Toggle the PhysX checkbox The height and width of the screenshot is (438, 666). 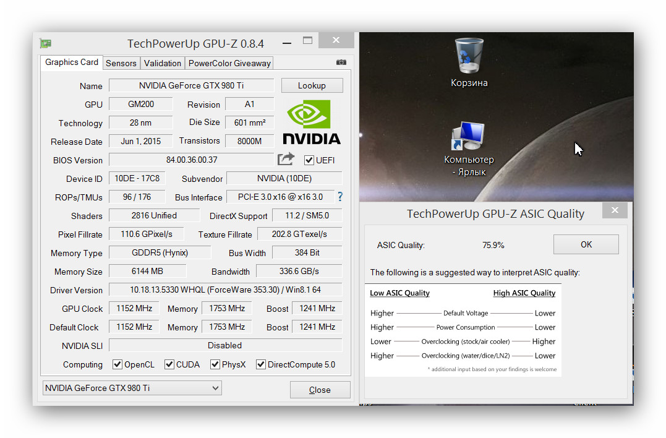215,364
